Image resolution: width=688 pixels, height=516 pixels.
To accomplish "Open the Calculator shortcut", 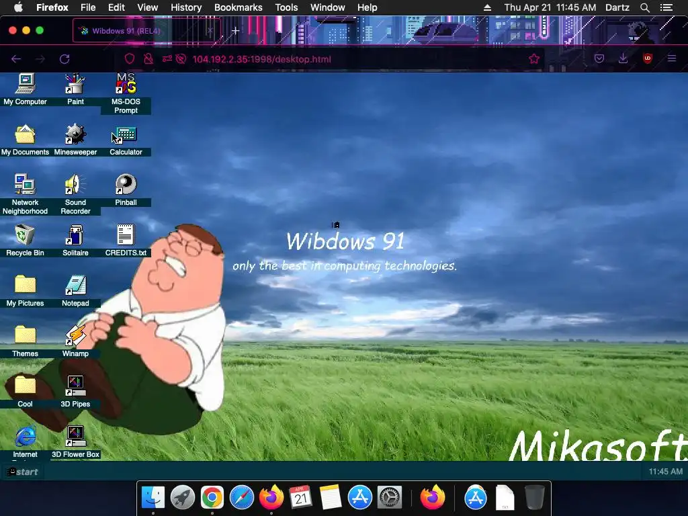I will 126,140.
